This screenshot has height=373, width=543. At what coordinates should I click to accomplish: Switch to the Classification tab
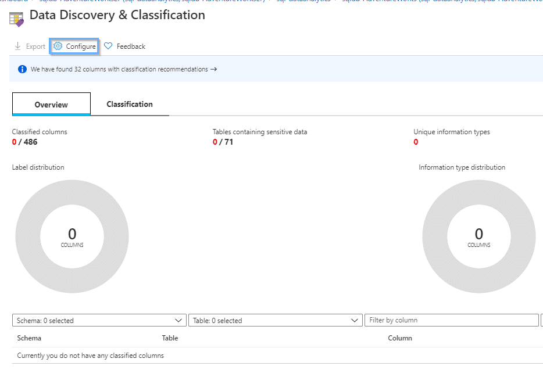pyautogui.click(x=130, y=104)
